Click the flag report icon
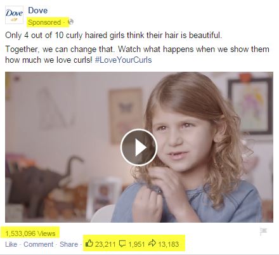 coord(264,232)
